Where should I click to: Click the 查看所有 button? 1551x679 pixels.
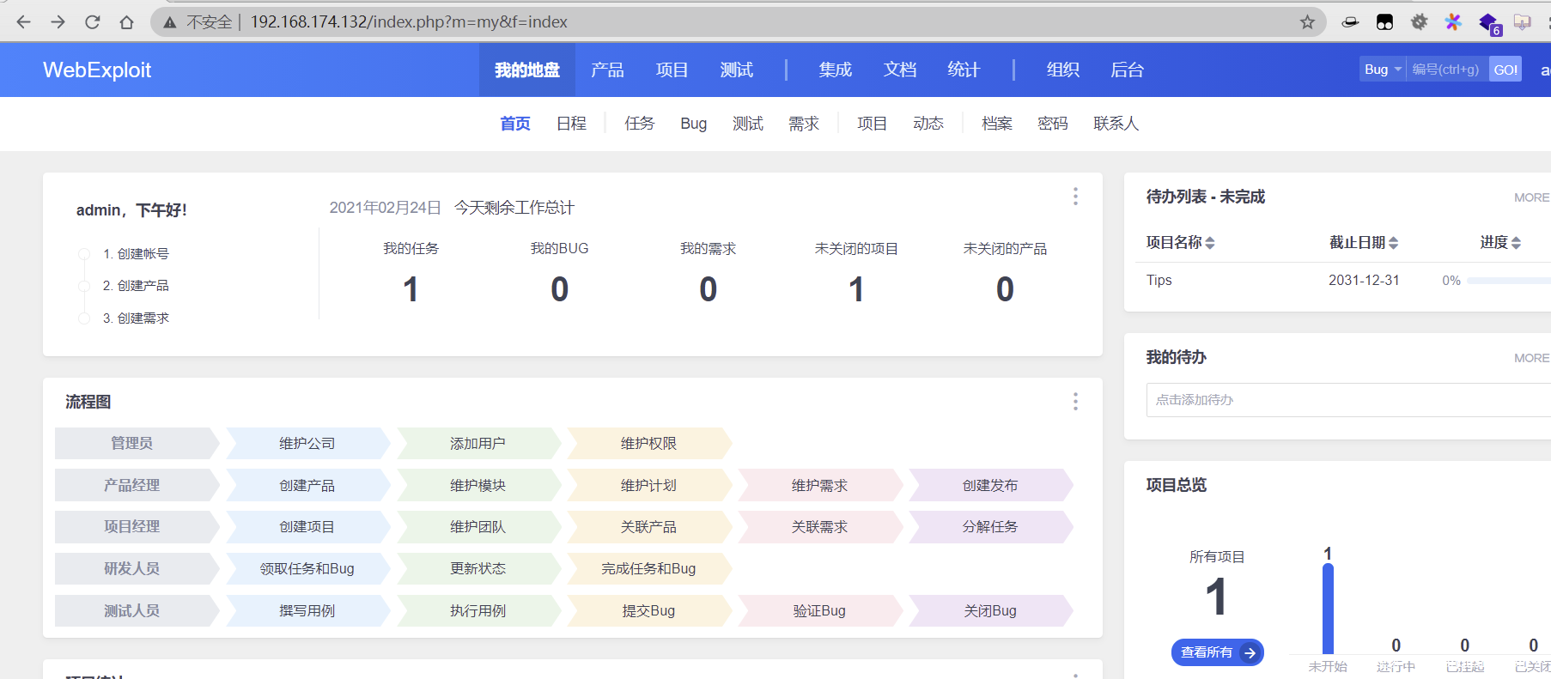pos(1217,652)
